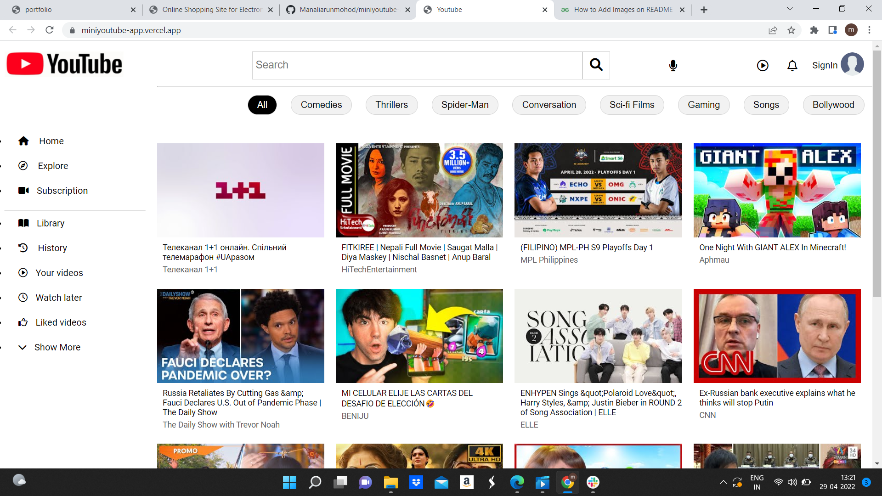Click the Explore compass icon
This screenshot has height=496, width=882.
23,166
